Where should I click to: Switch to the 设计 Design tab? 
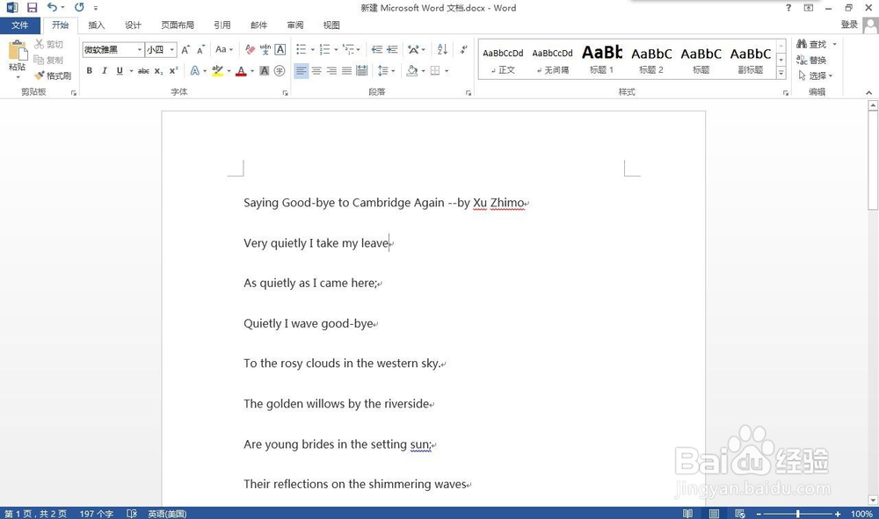(133, 25)
